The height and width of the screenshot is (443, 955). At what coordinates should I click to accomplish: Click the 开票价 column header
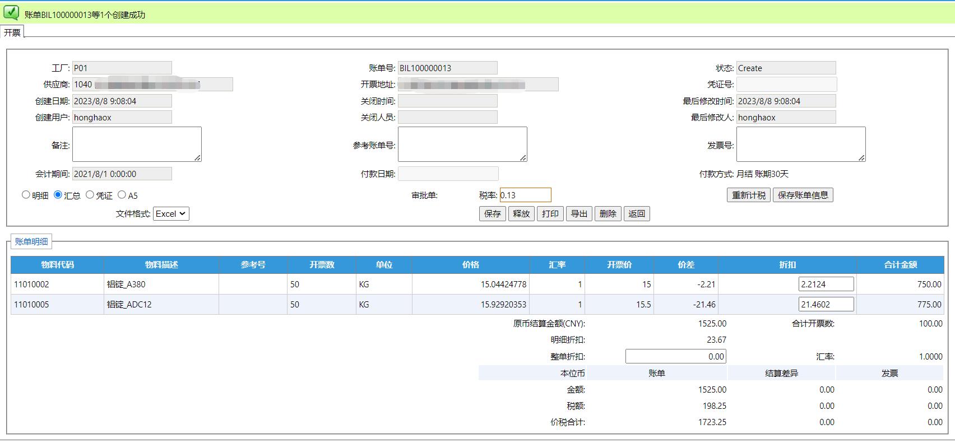(619, 264)
